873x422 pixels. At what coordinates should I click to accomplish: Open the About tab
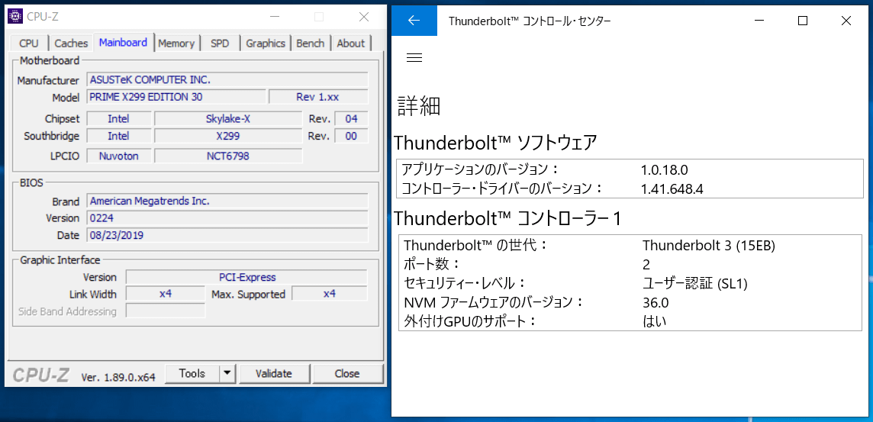click(x=351, y=43)
